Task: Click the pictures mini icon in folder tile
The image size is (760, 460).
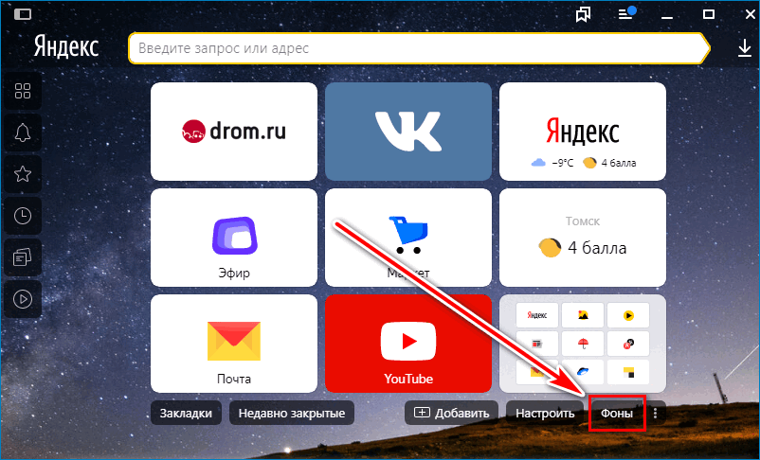Action: click(x=583, y=315)
